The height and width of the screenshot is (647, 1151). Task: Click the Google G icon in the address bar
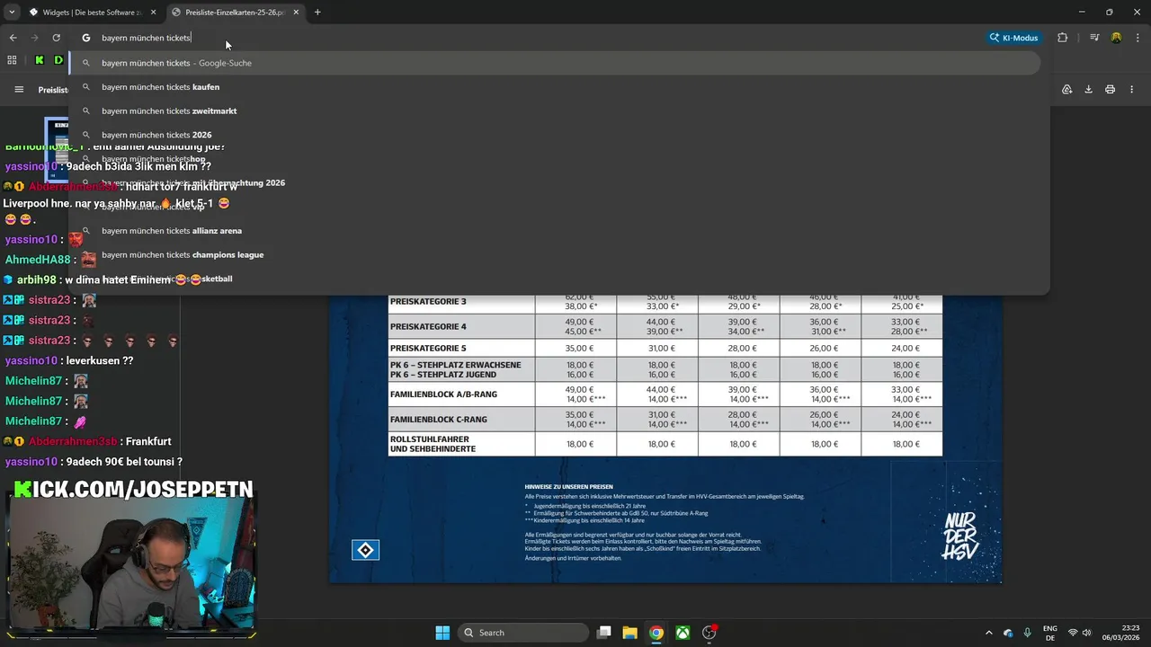pyautogui.click(x=86, y=38)
